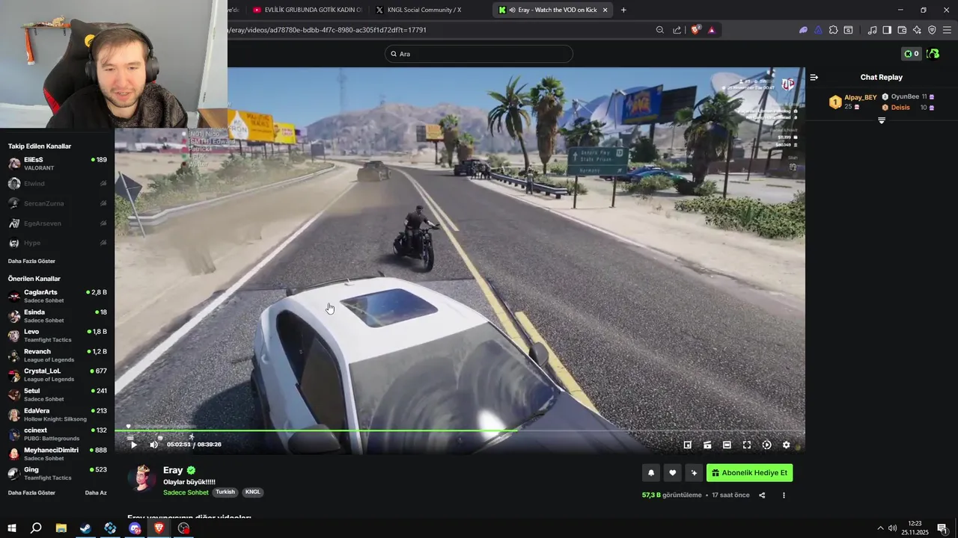
Task: Open SercanZurna channel entry
Action: click(x=57, y=203)
